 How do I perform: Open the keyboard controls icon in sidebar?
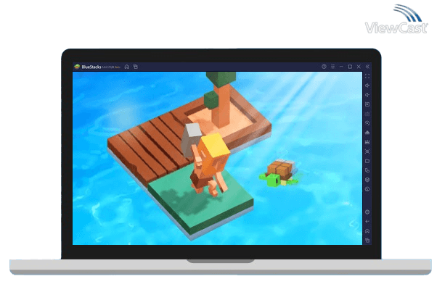coord(367,114)
